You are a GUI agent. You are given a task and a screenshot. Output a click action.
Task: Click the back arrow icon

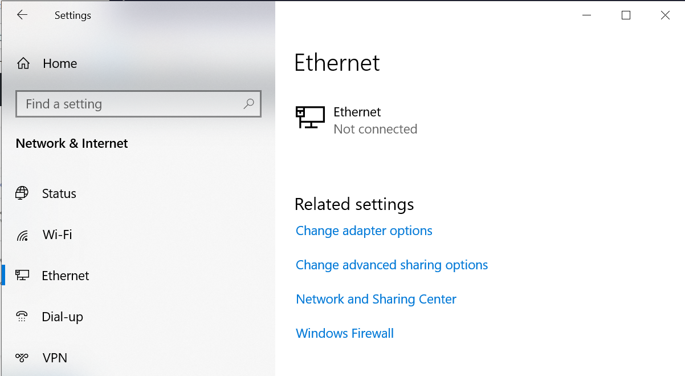coord(22,15)
